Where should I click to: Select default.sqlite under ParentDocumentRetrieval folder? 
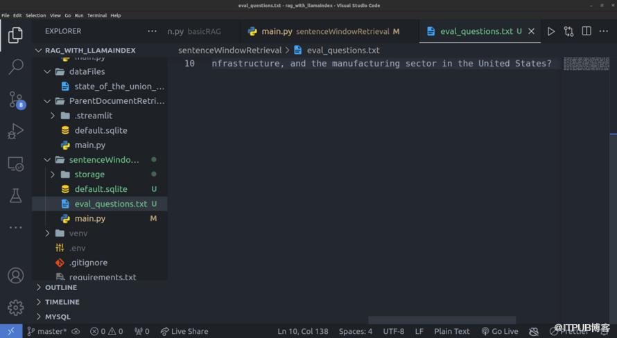101,130
